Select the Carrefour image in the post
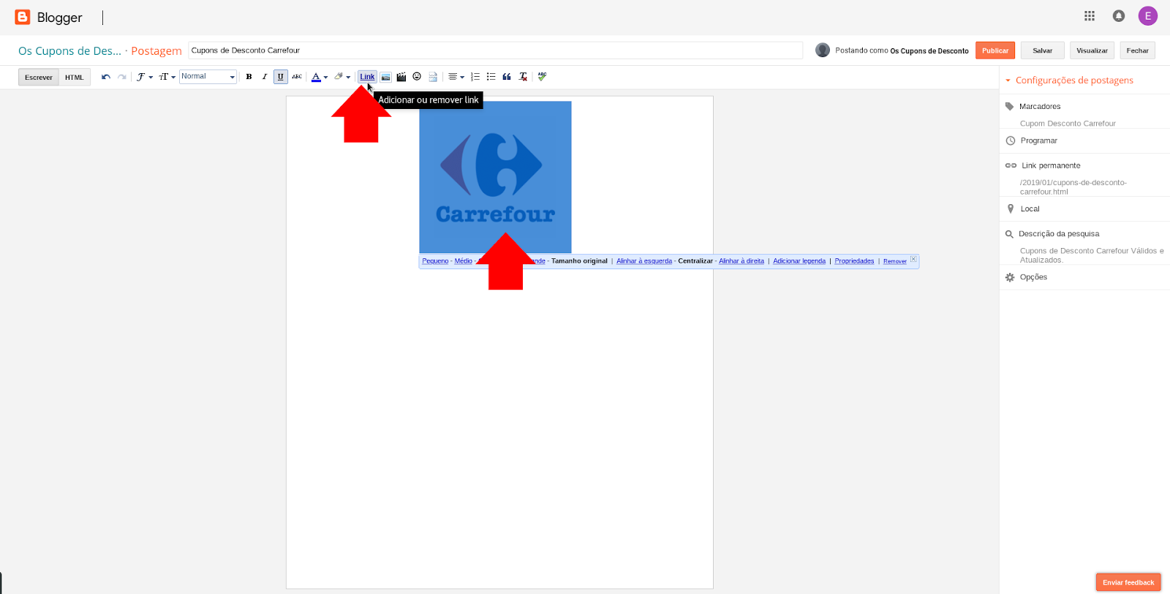Image resolution: width=1170 pixels, height=594 pixels. (x=495, y=177)
